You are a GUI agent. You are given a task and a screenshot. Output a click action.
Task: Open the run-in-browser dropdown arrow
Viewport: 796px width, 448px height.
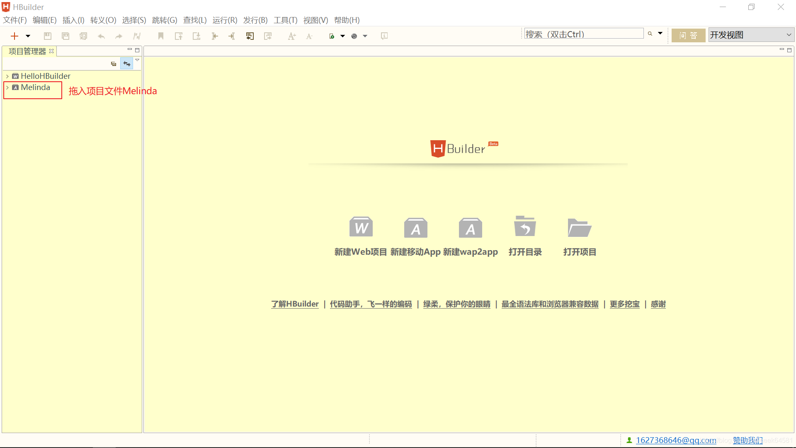click(342, 36)
